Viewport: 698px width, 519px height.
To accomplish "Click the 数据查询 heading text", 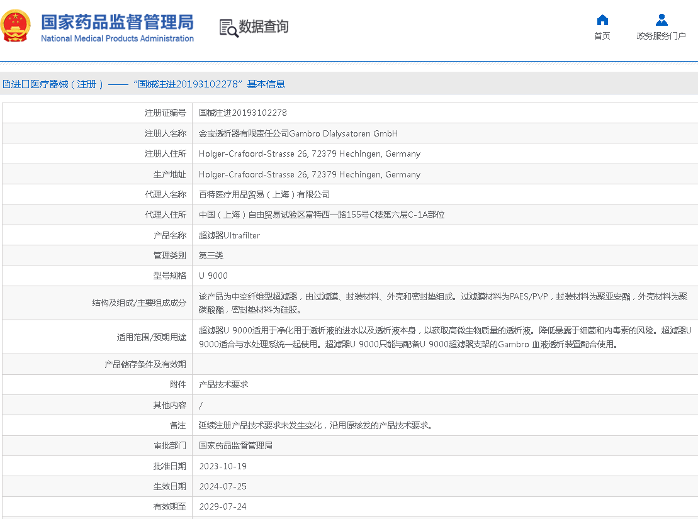I will click(x=264, y=26).
